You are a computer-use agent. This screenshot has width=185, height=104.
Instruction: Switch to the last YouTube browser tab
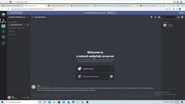[150, 6]
